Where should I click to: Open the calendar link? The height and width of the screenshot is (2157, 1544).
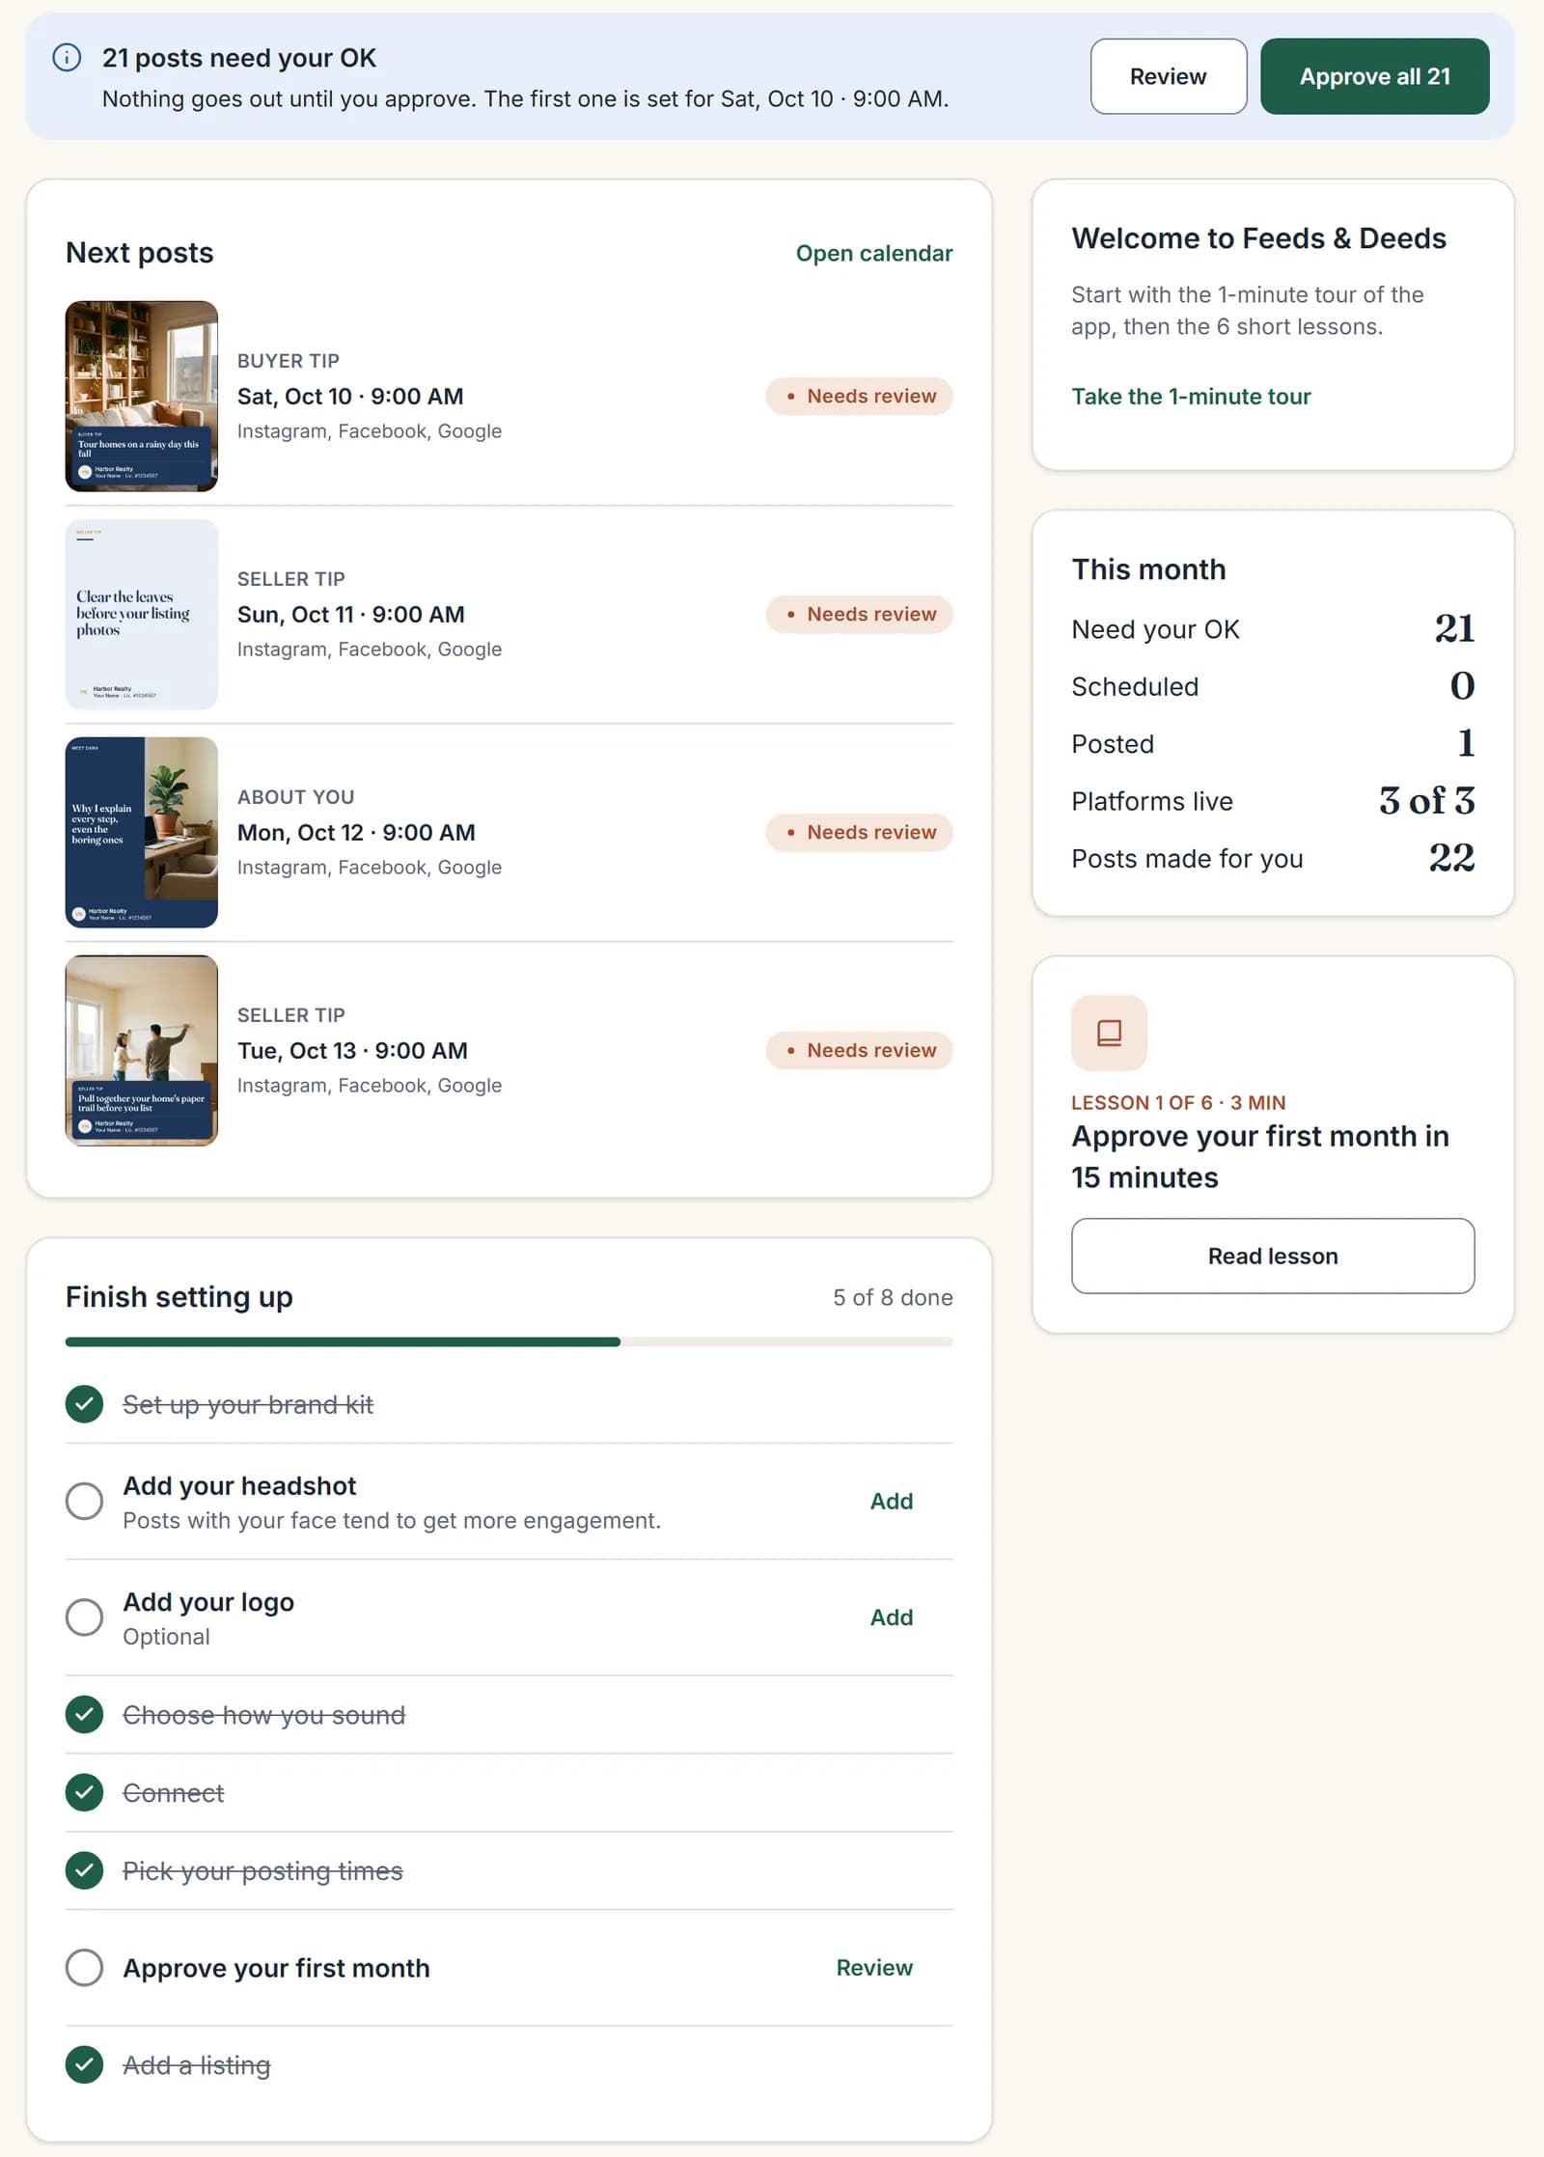pos(873,253)
